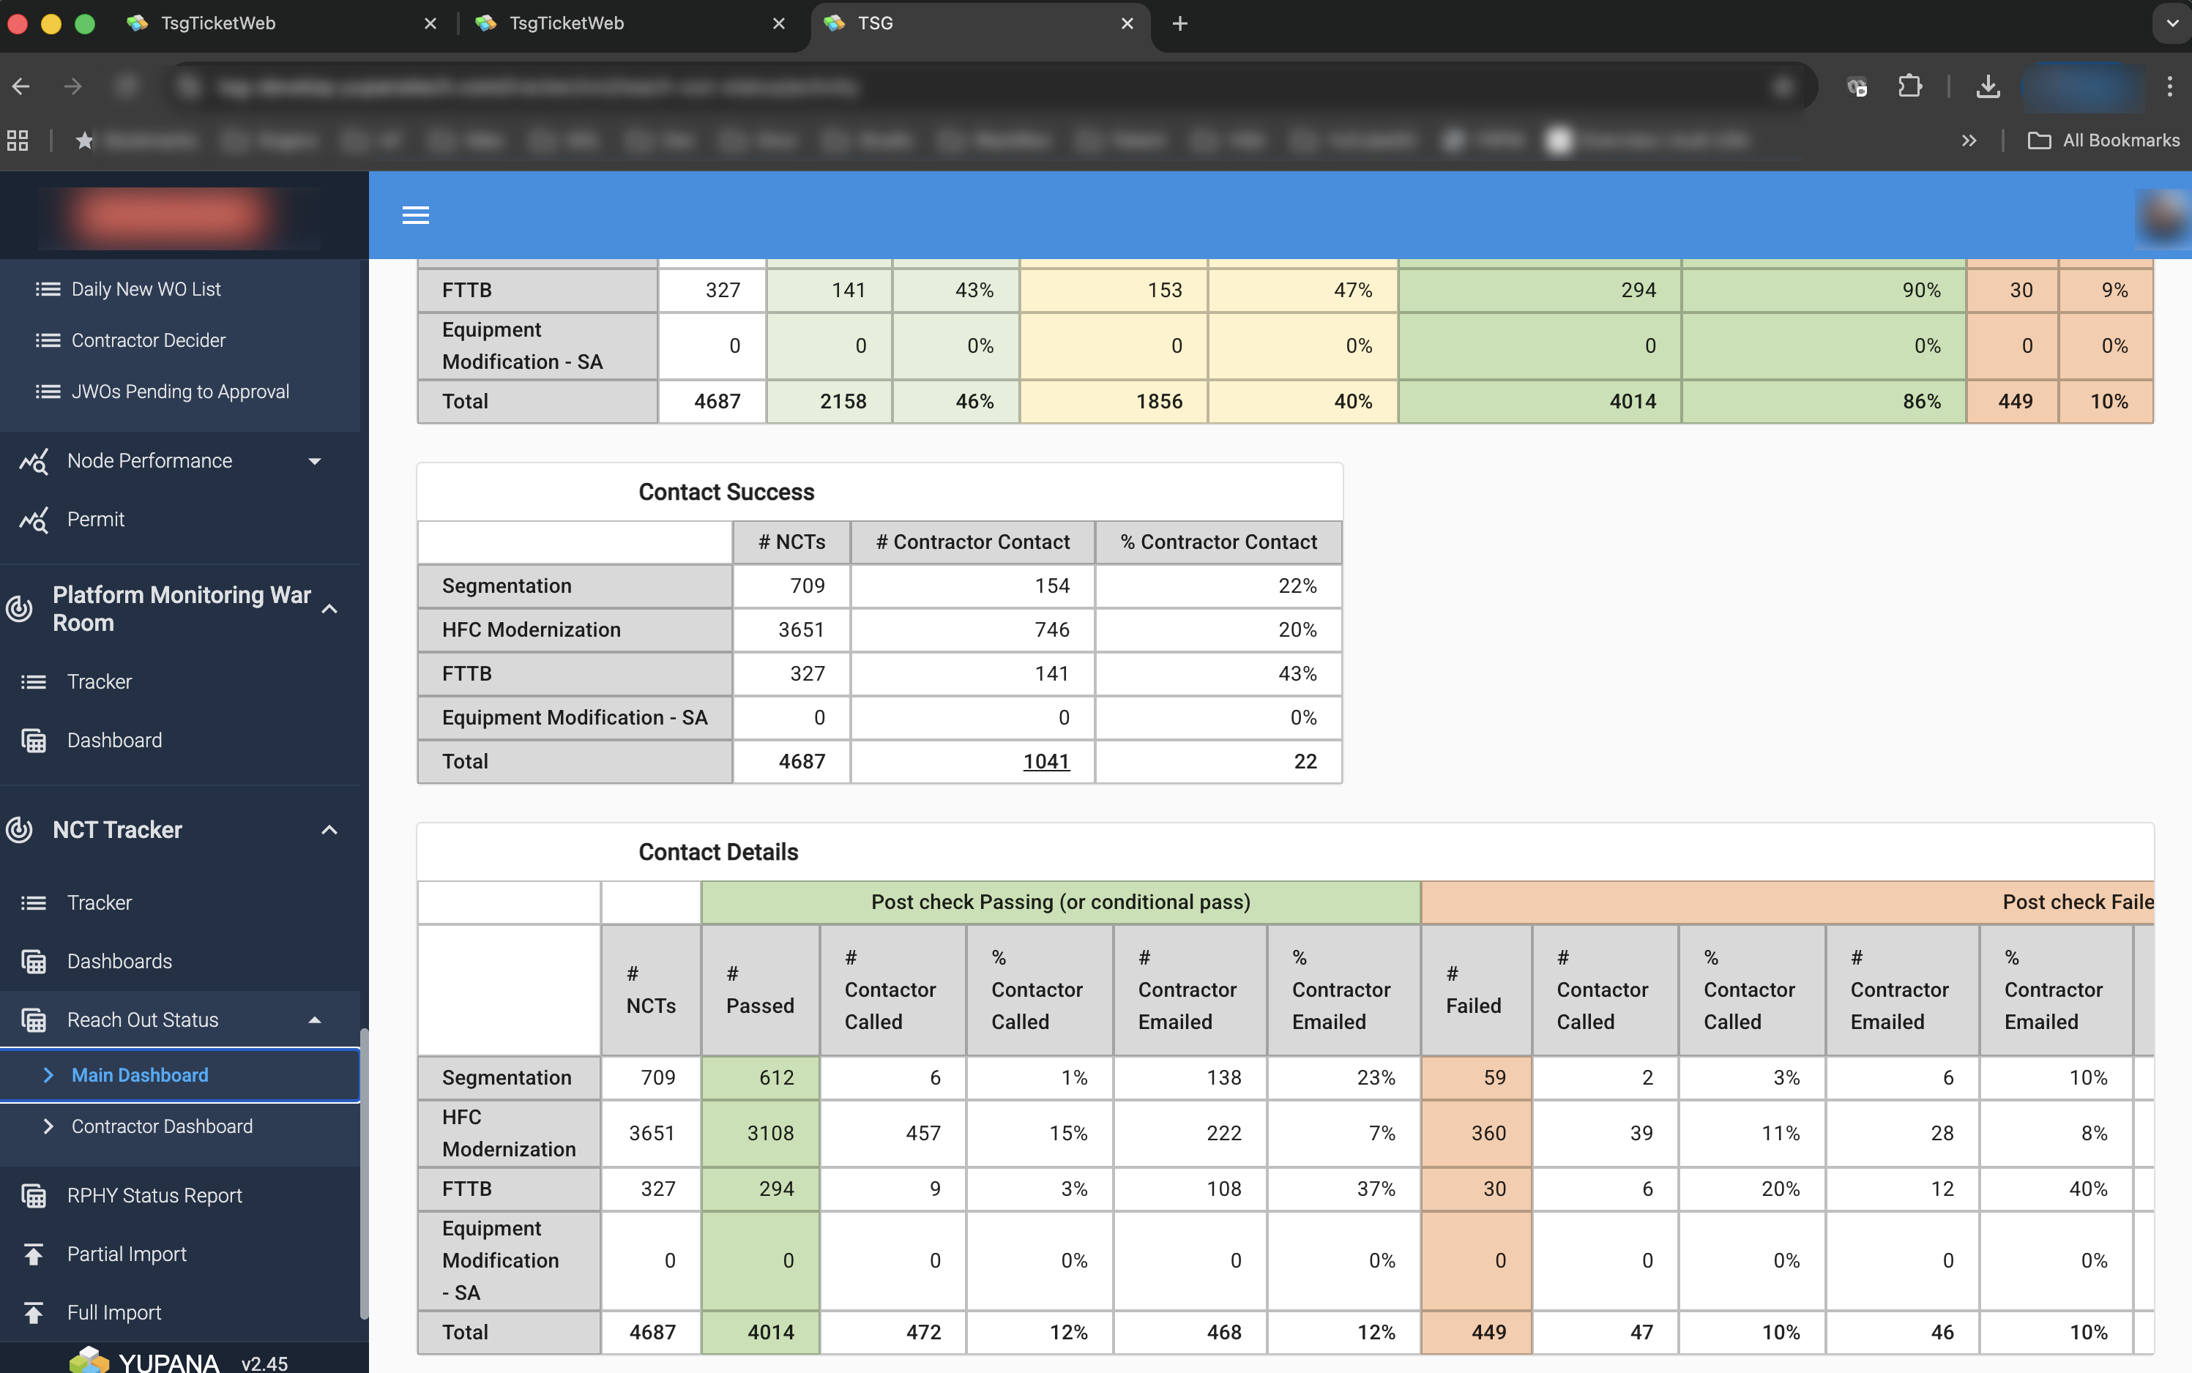Click the Permit chart icon
This screenshot has height=1373, width=2192.
(34, 520)
